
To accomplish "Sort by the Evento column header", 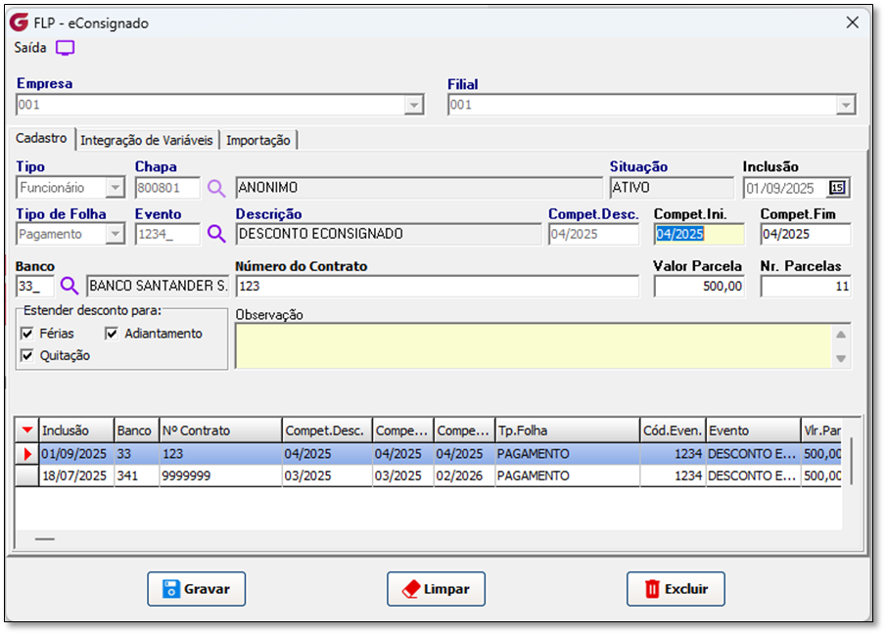I will [753, 431].
